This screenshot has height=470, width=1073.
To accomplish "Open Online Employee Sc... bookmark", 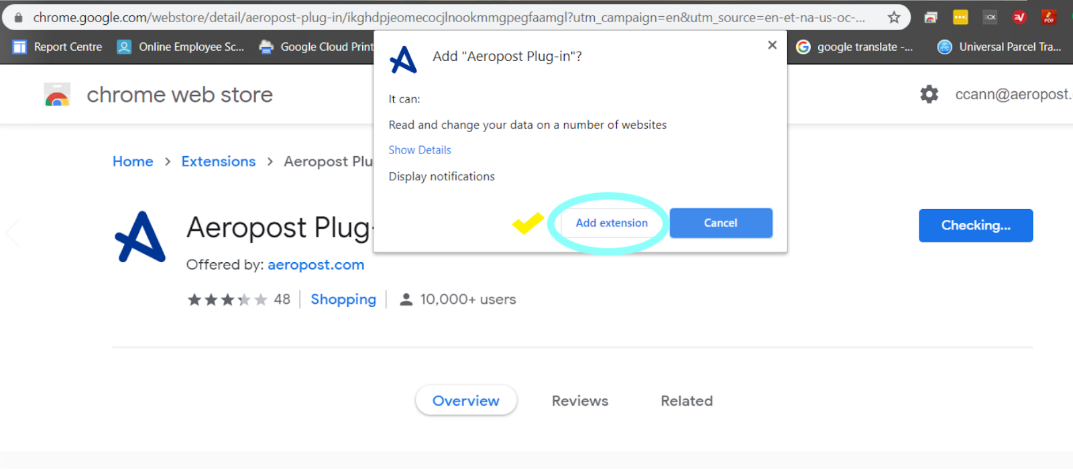I will tap(180, 47).
